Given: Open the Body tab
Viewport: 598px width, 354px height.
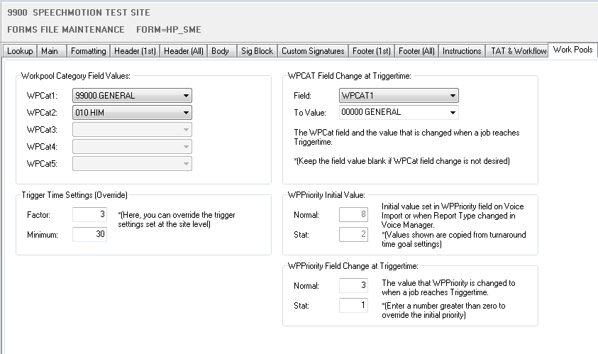Looking at the screenshot, I should 221,51.
